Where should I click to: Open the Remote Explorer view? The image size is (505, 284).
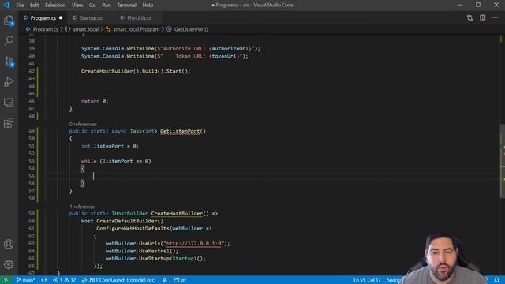point(9,103)
